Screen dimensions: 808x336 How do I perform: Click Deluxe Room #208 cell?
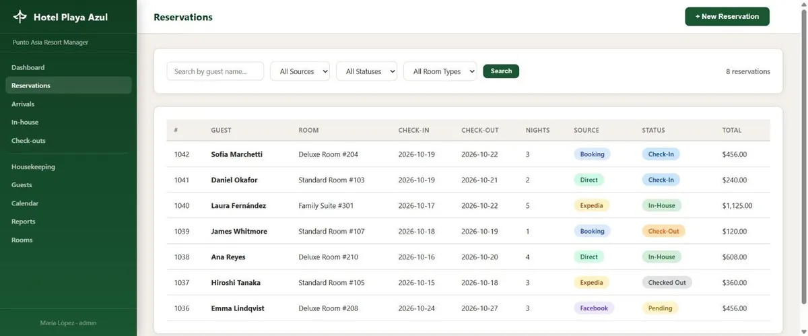(329, 308)
